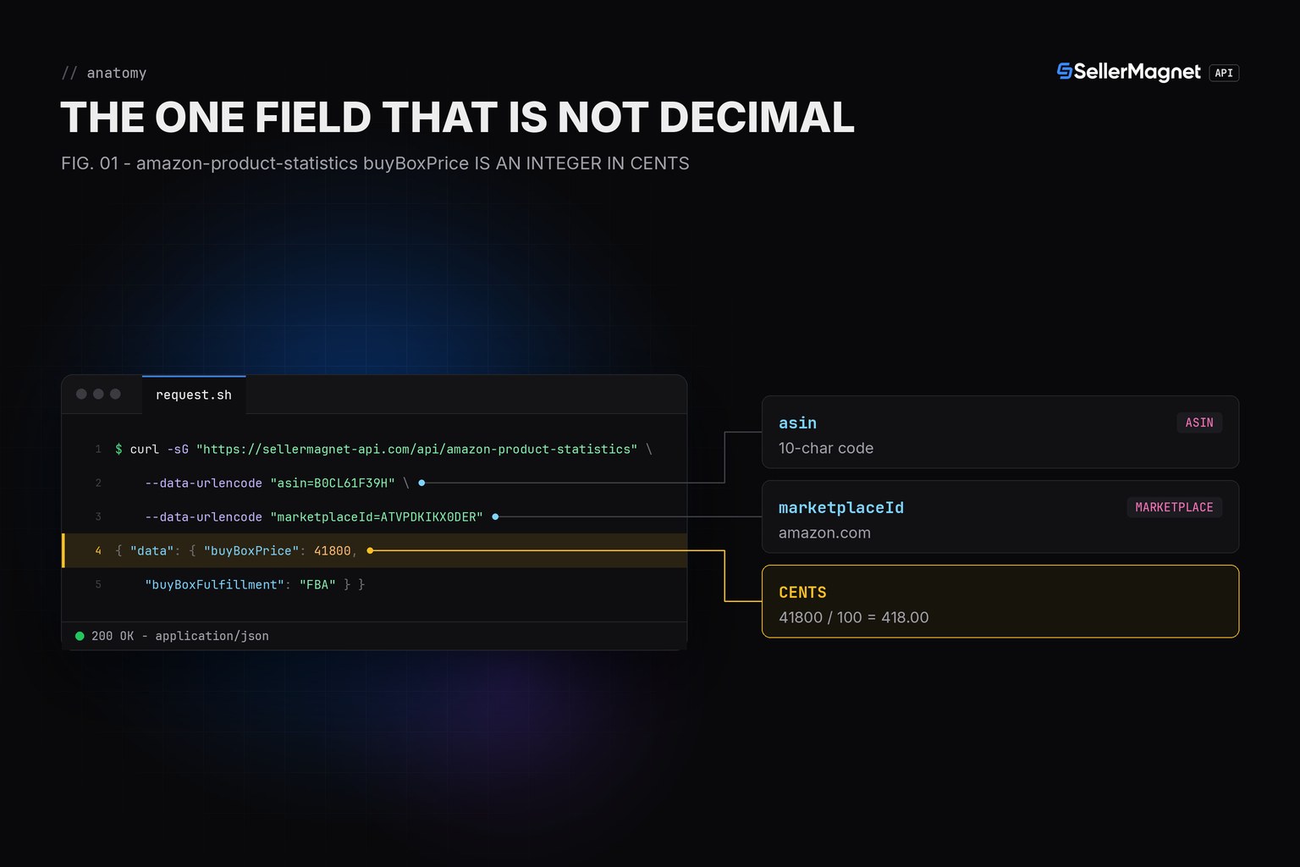Select the request.sh tab
The image size is (1300, 867).
click(194, 395)
